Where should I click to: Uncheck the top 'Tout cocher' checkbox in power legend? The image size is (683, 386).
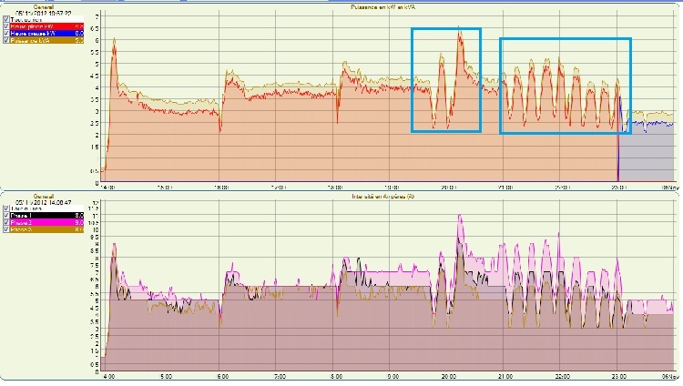6,19
